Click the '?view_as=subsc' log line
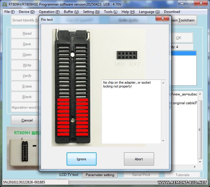Screen dimensions: 210x187 (184, 94)
